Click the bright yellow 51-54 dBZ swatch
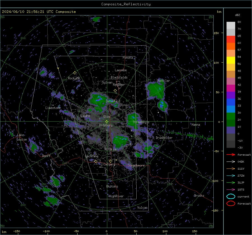Screen dimensions: 252x235 (231, 60)
